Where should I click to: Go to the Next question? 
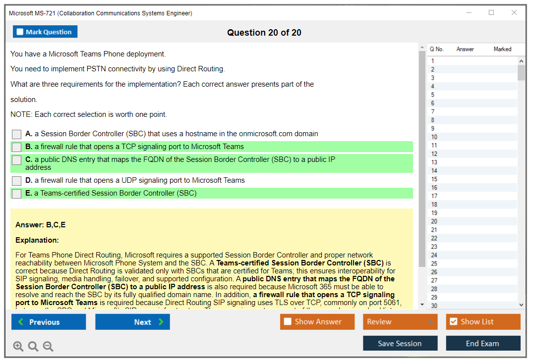(x=132, y=321)
